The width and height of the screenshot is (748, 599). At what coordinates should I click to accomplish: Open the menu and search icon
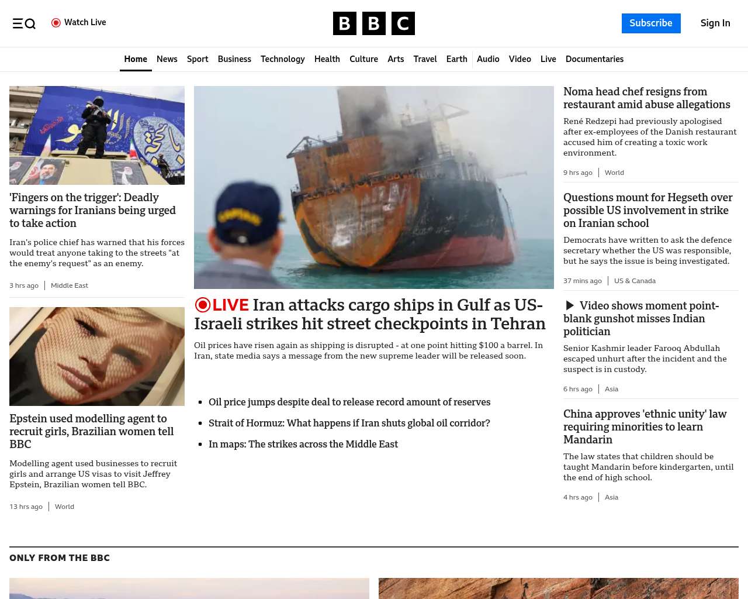coord(24,23)
